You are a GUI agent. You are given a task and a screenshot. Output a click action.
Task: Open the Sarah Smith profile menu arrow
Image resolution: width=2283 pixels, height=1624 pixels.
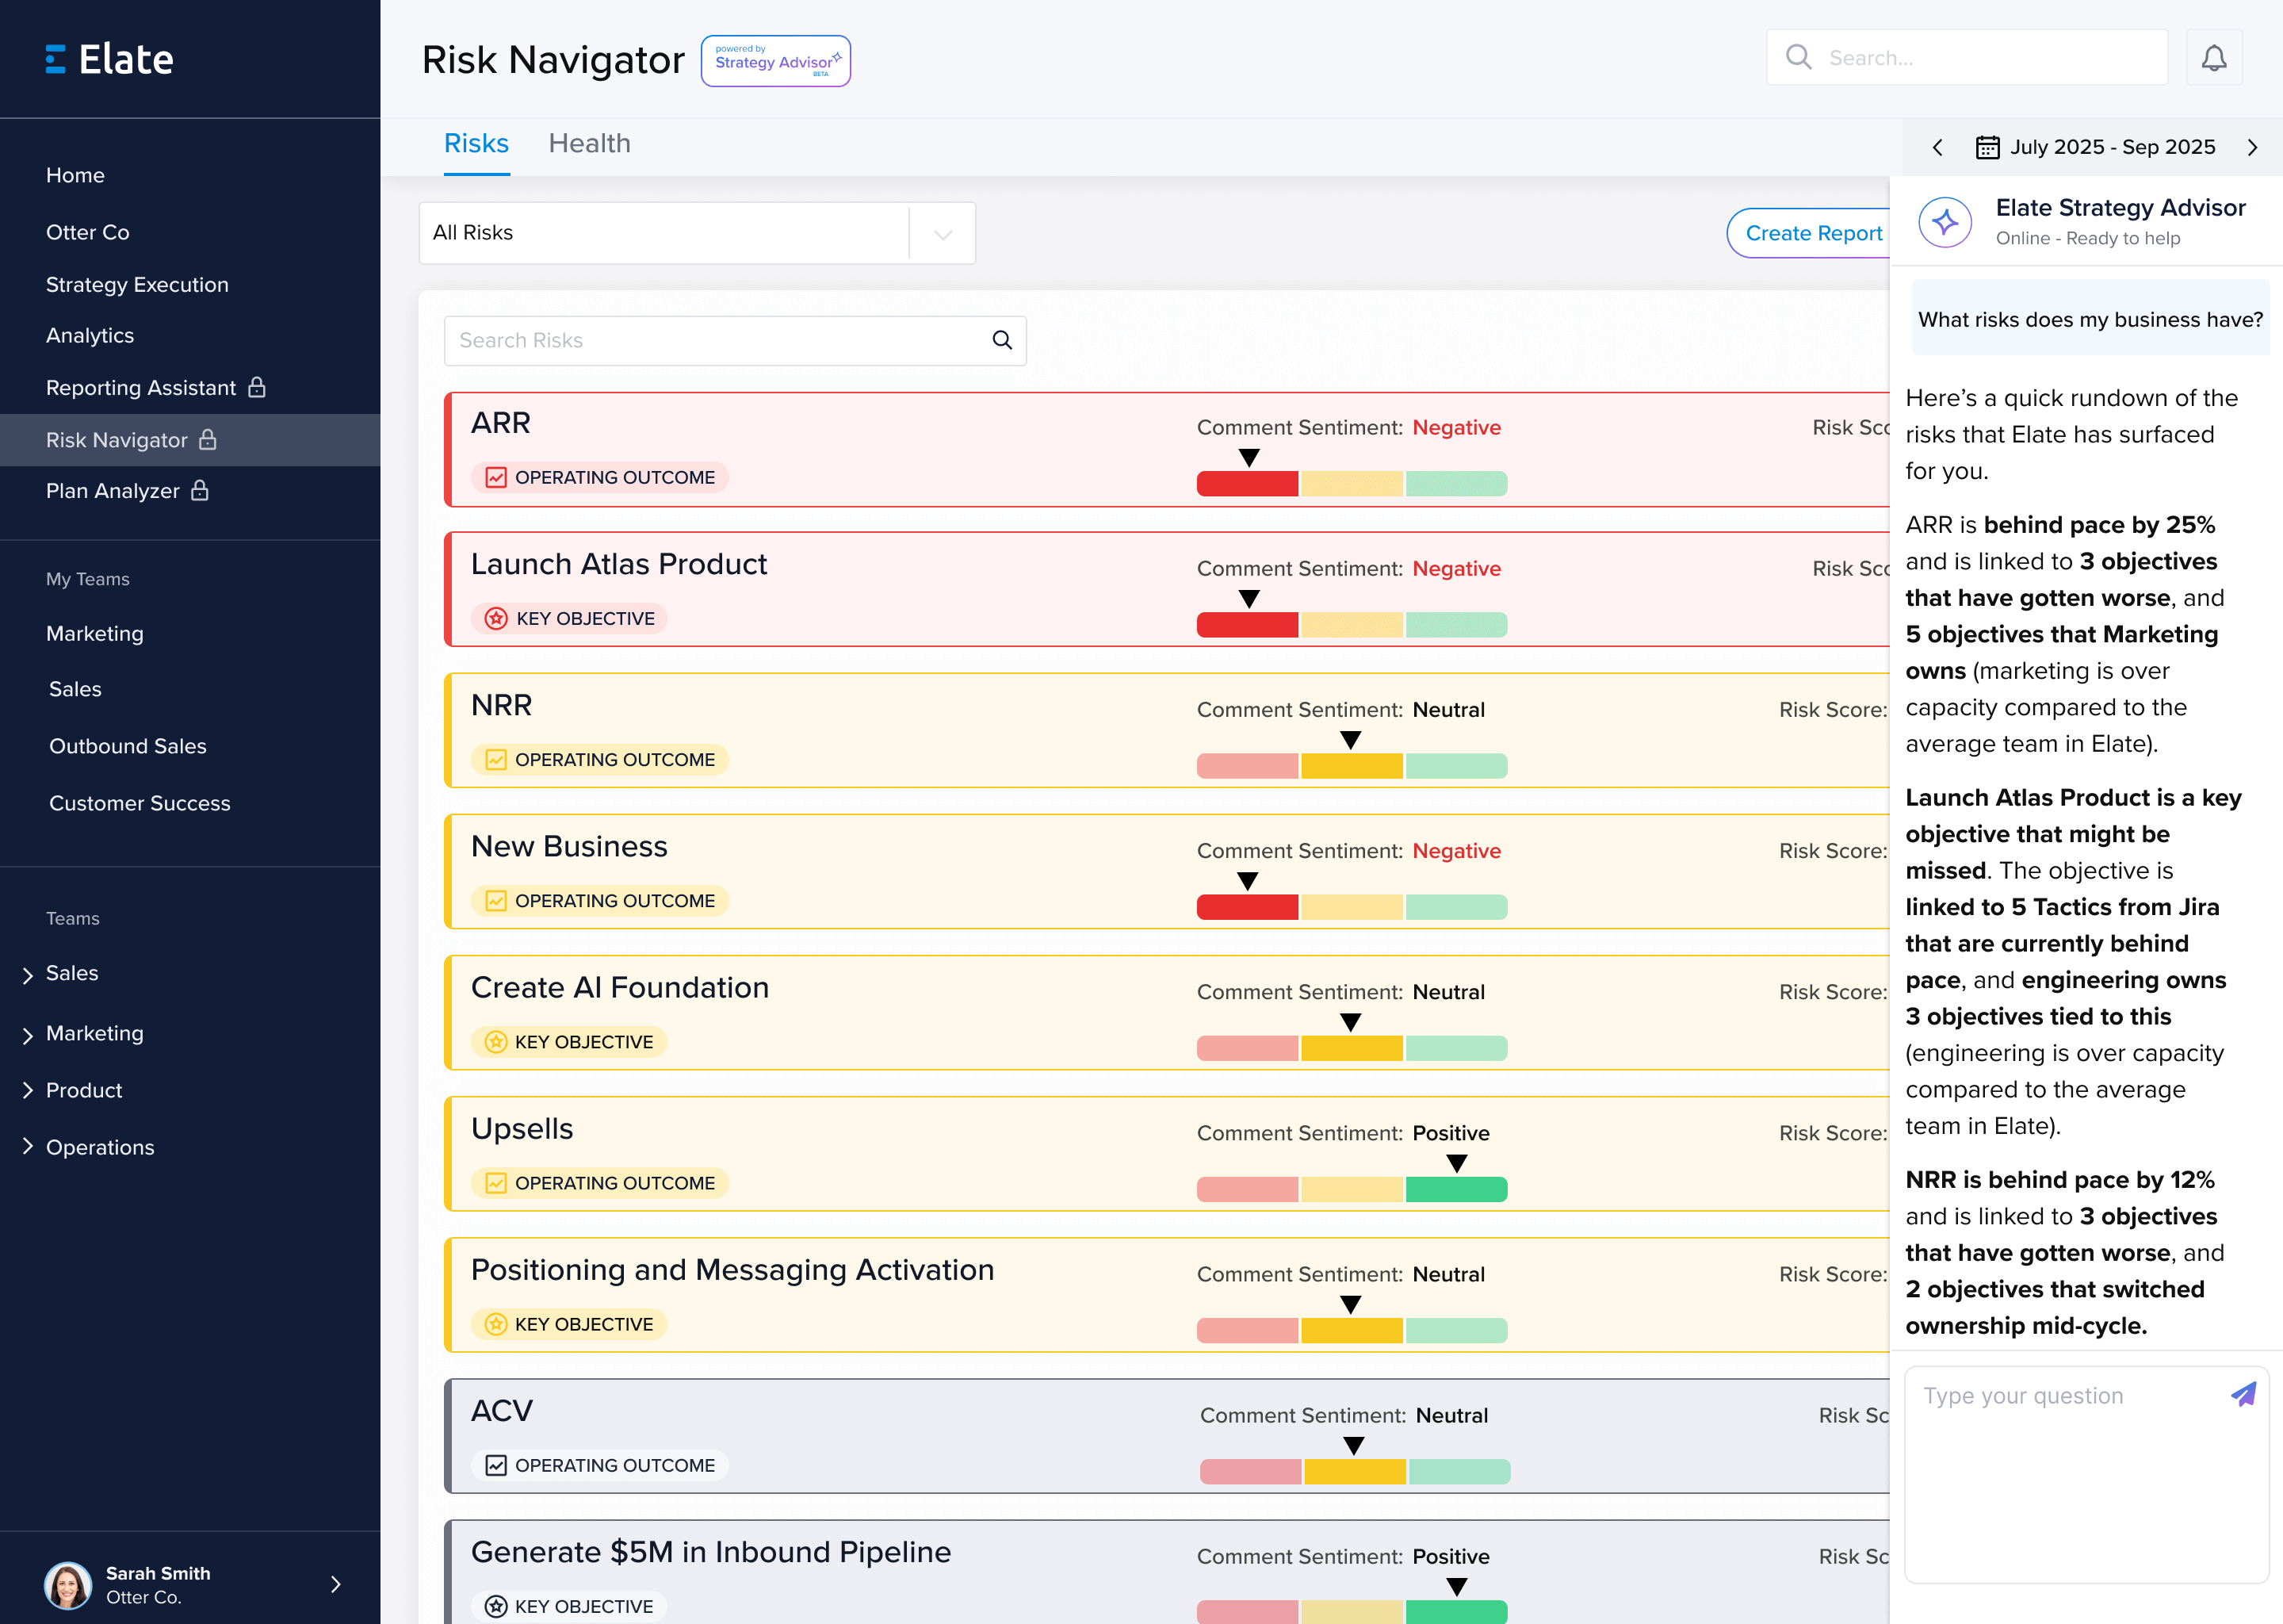[336, 1583]
